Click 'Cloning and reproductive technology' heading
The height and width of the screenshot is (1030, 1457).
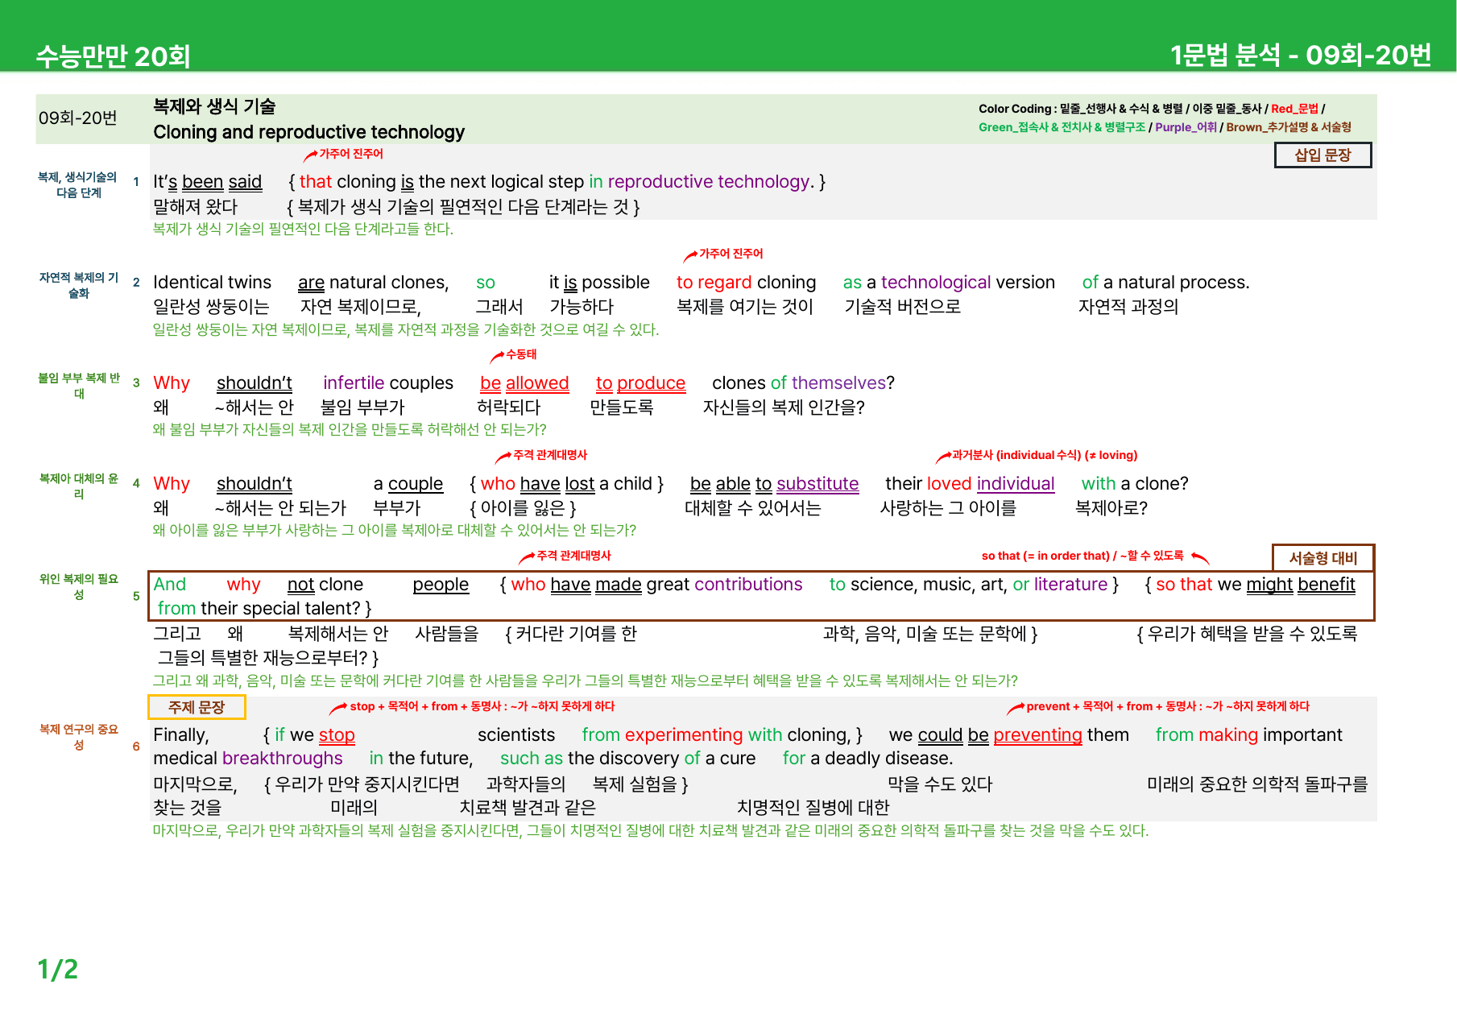(x=308, y=132)
